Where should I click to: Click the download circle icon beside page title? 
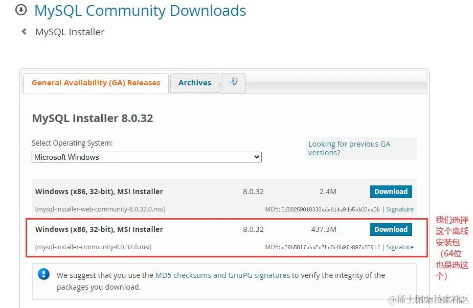tap(21, 10)
